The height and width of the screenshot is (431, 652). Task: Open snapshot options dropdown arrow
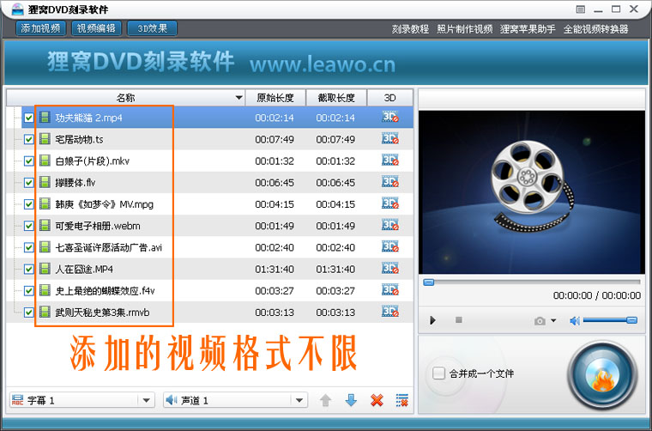point(553,320)
